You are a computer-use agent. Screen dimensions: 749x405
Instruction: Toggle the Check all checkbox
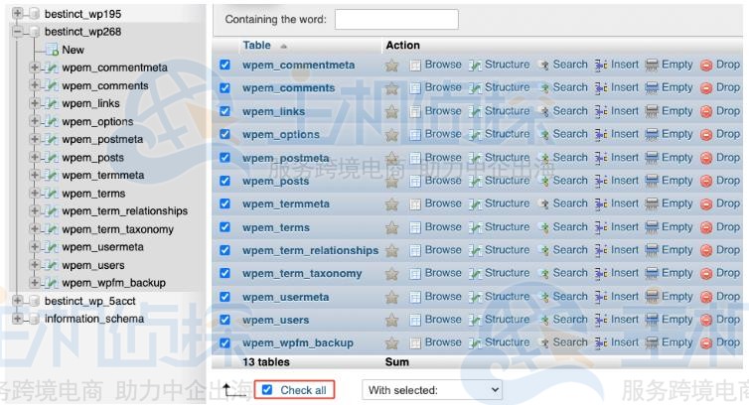[267, 390]
